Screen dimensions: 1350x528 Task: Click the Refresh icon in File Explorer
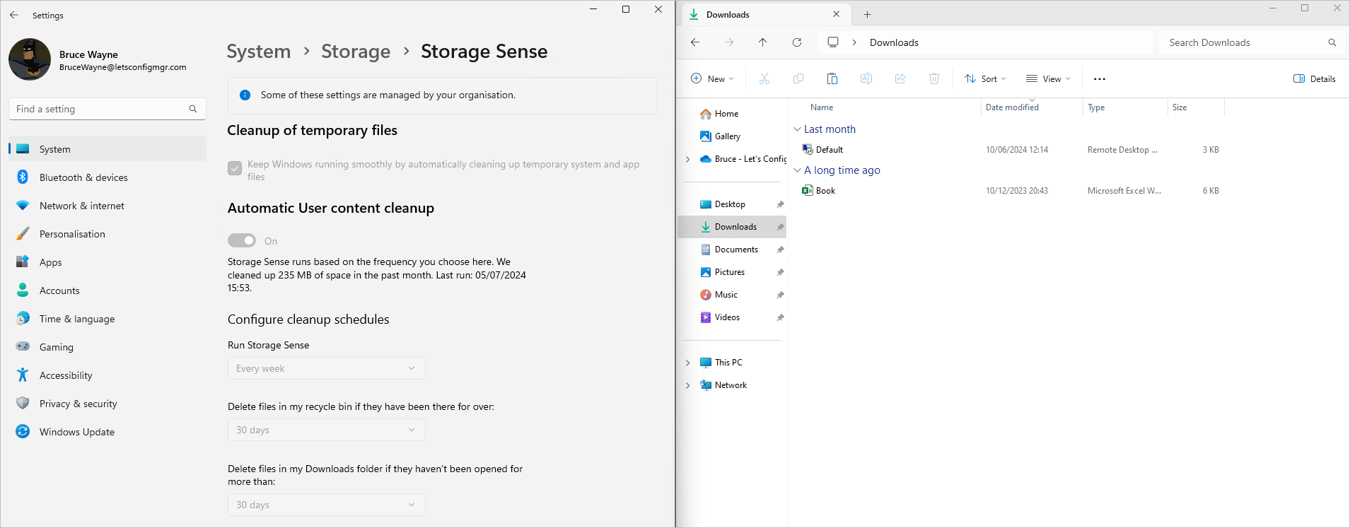(x=797, y=42)
